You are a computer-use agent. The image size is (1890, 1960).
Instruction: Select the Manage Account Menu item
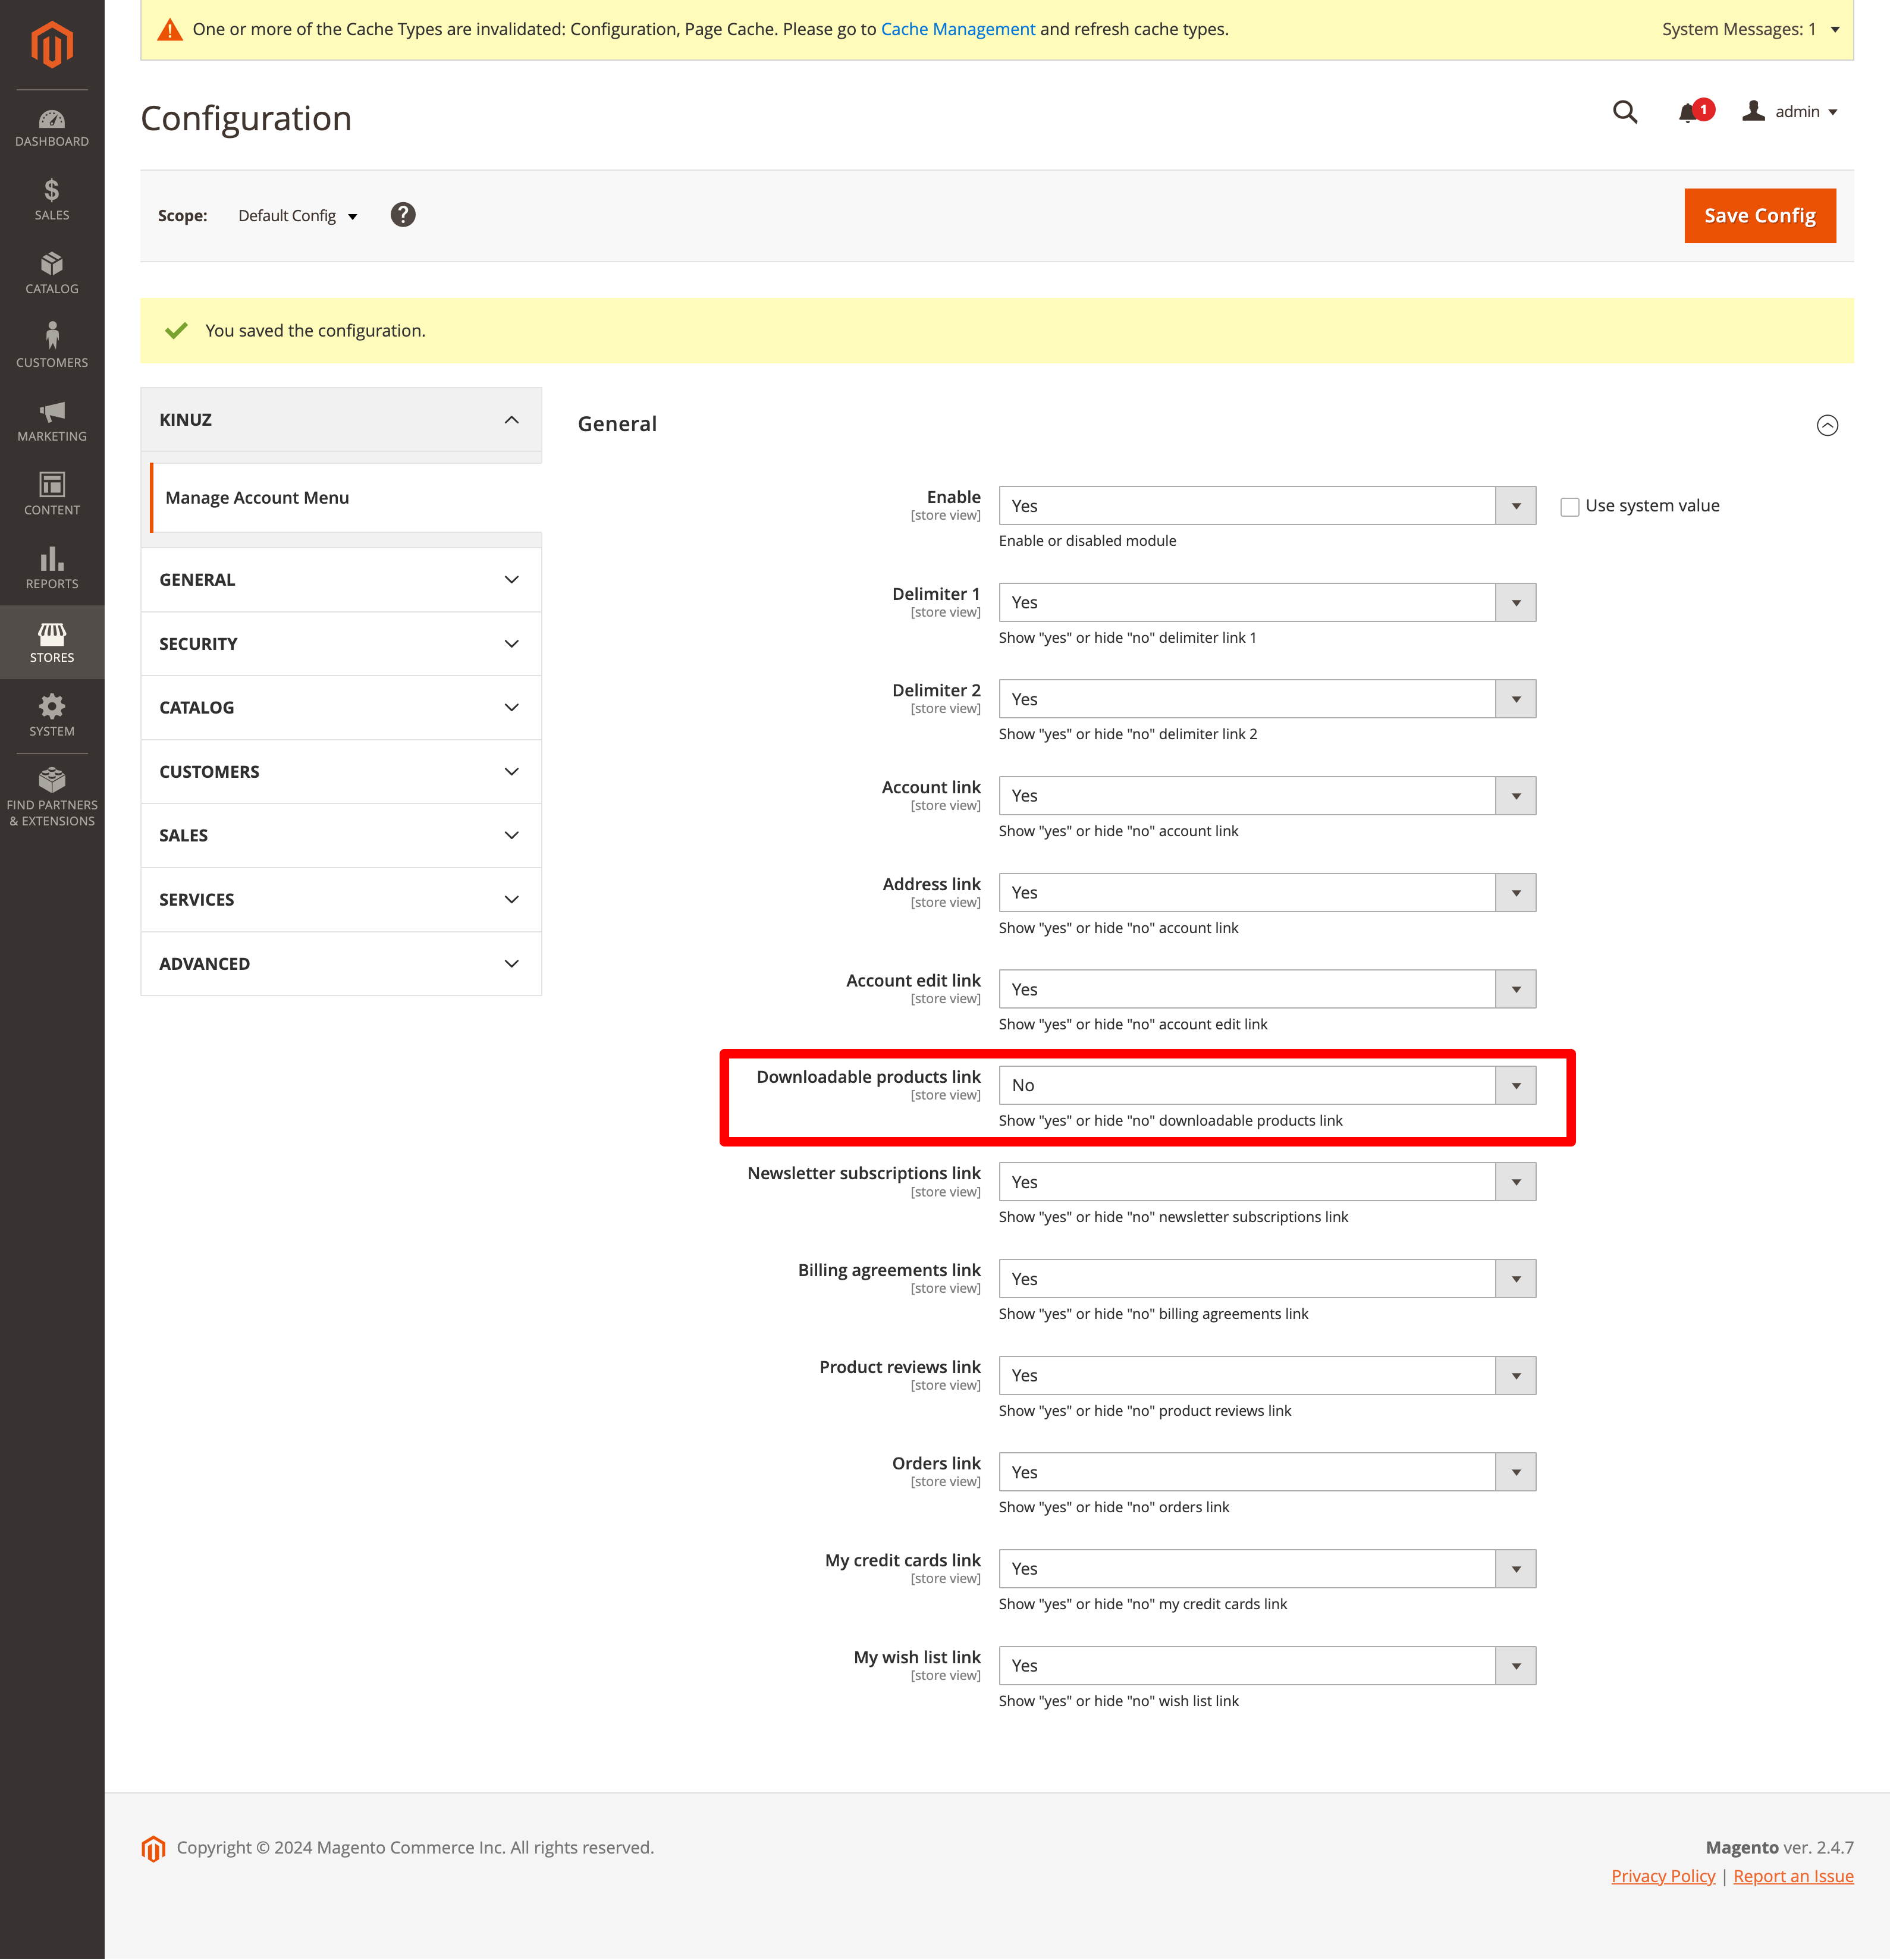click(257, 498)
